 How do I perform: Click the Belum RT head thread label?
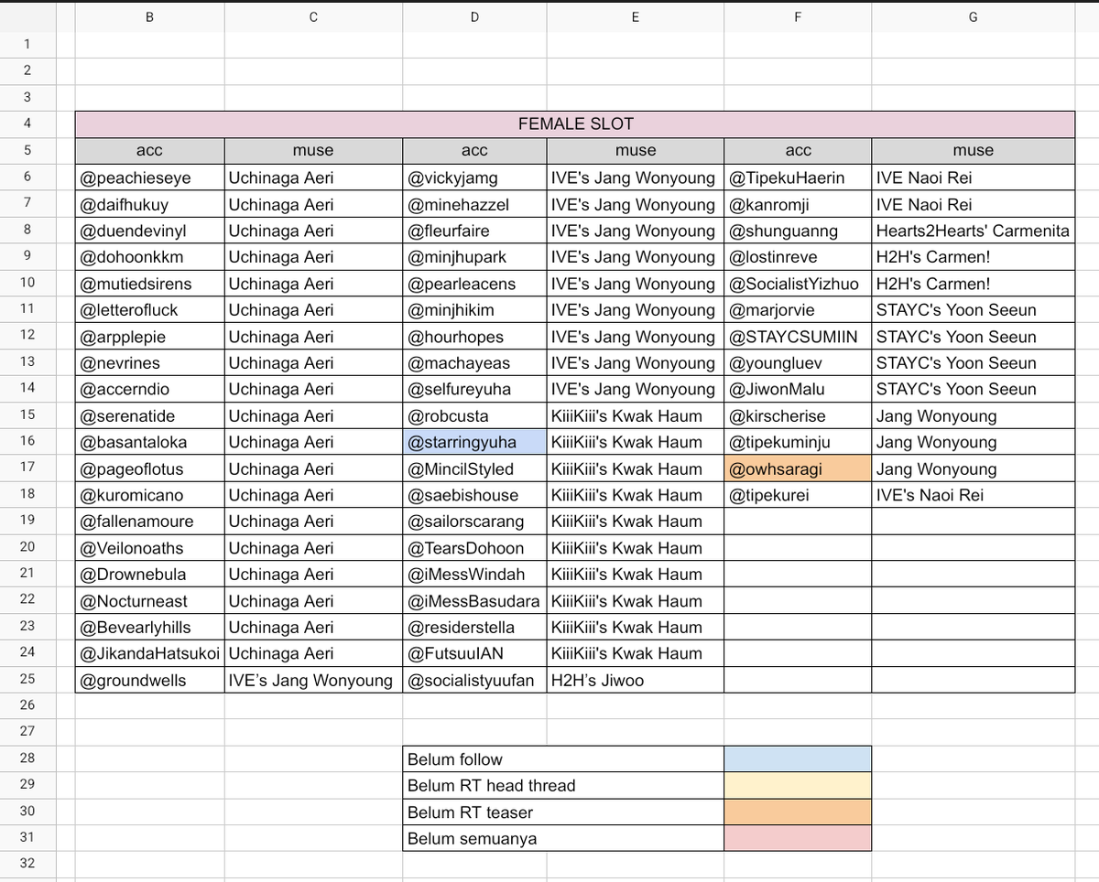click(563, 786)
